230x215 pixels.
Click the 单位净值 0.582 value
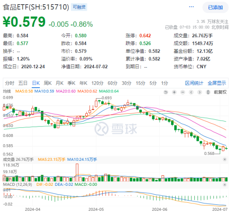click(154, 51)
